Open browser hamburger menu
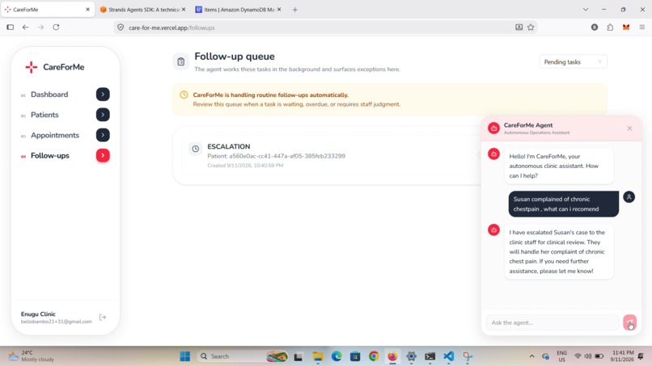Image resolution: width=652 pixels, height=366 pixels. [x=642, y=27]
